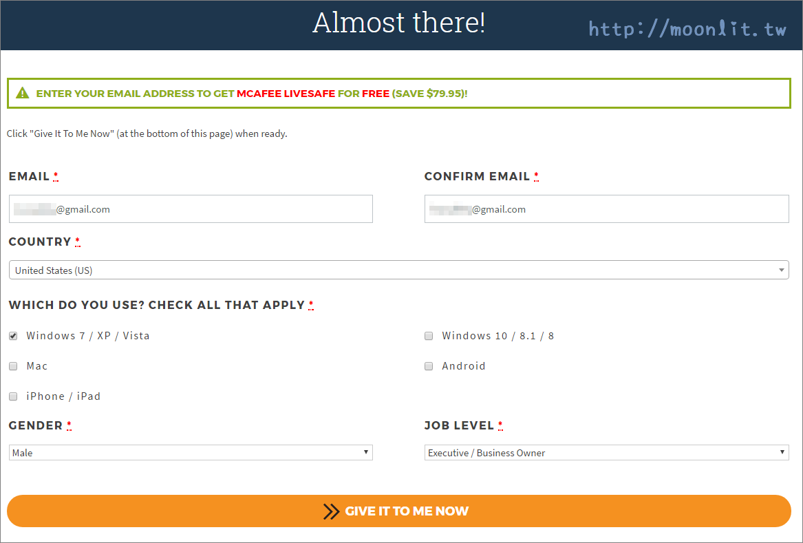Tick the Android checkbox
The width and height of the screenshot is (803, 543).
(x=429, y=367)
